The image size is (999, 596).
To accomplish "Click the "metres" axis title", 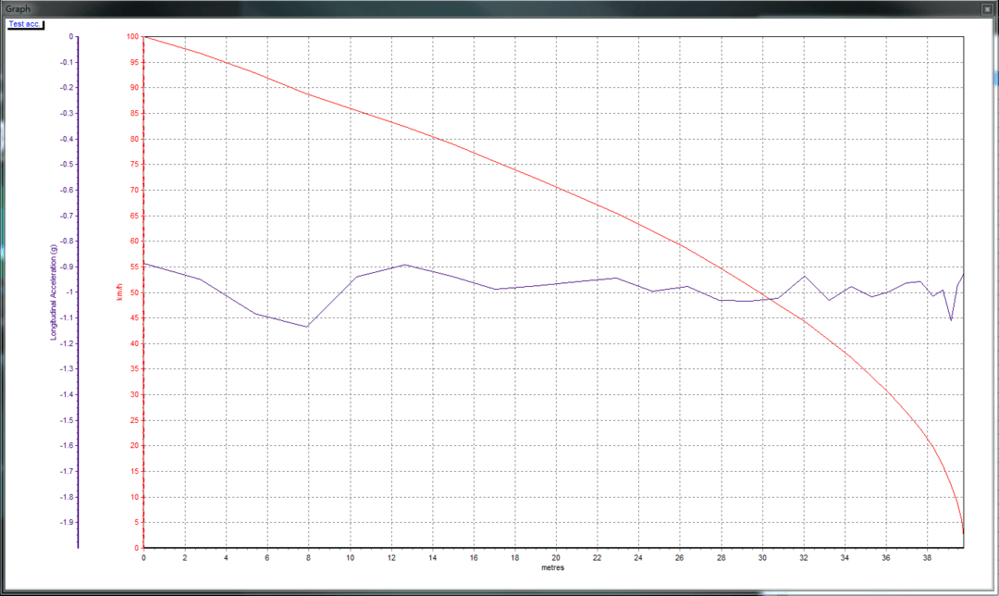I will (x=552, y=567).
